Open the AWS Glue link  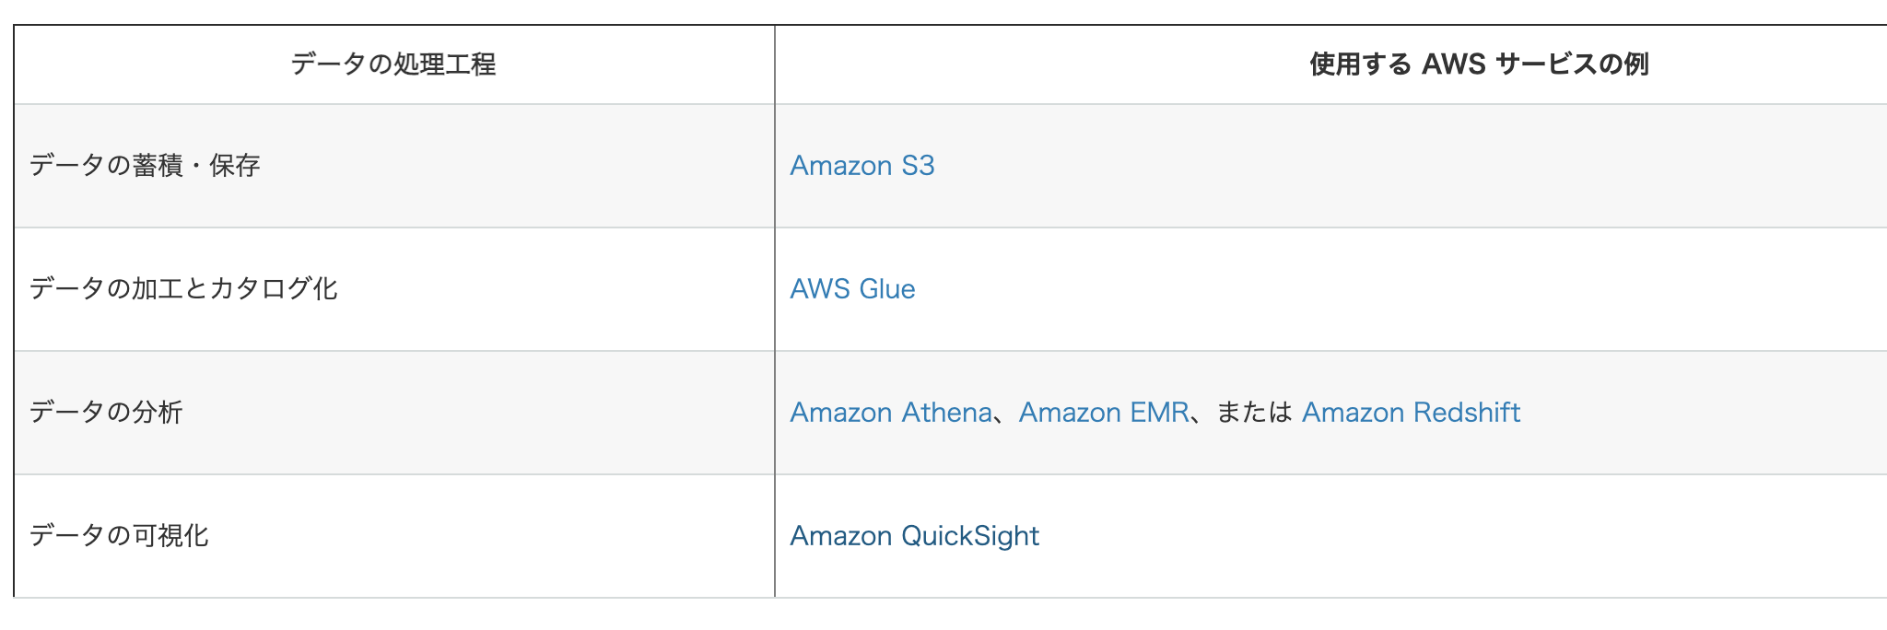852,289
